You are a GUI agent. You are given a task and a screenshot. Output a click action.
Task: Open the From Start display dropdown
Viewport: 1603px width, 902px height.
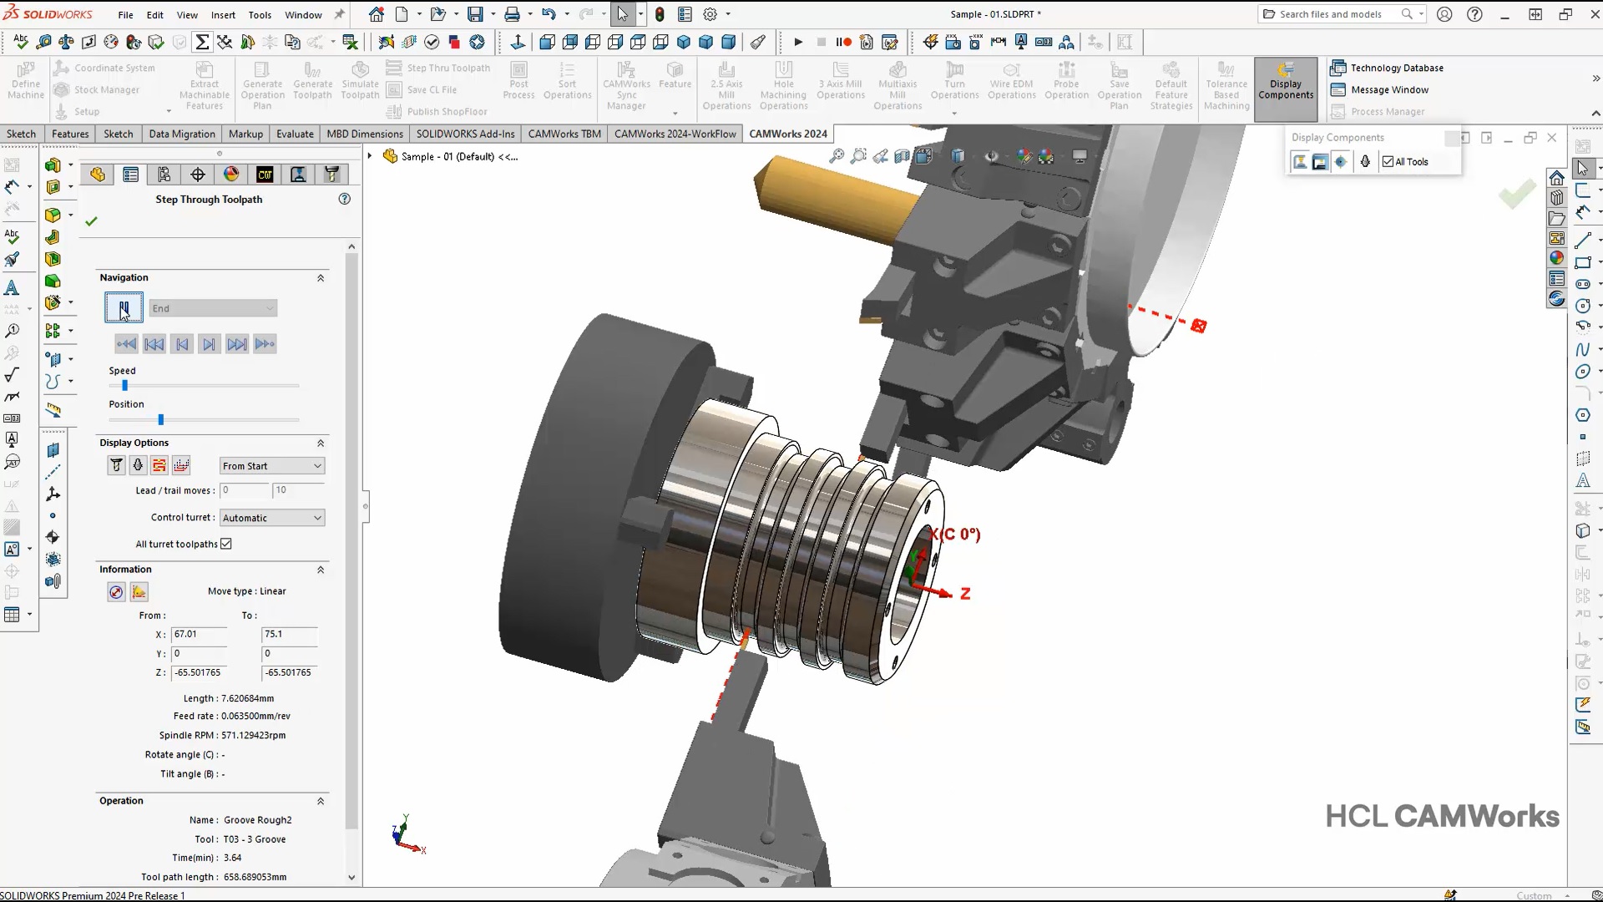[x=272, y=466]
